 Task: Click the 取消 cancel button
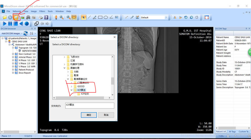(x=106, y=115)
